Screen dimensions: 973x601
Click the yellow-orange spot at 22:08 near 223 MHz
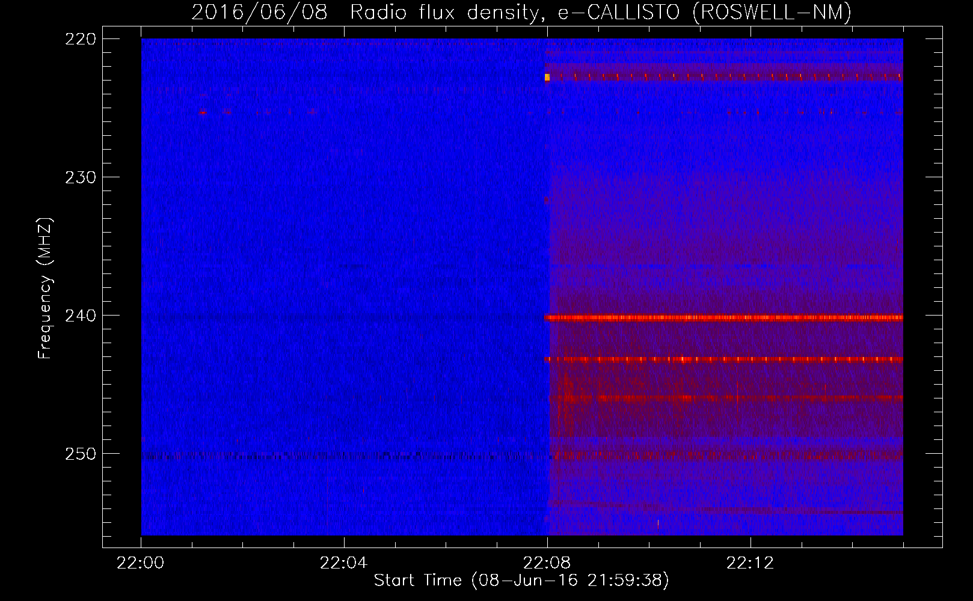click(x=547, y=77)
